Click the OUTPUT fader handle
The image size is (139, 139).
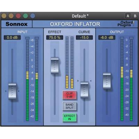coord(107,81)
